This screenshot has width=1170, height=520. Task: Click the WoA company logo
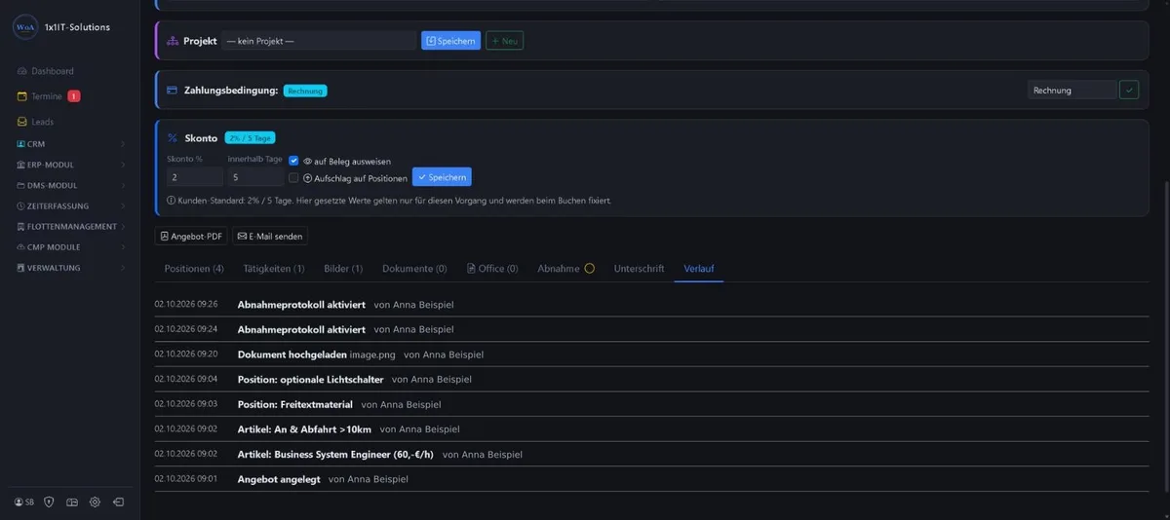click(x=24, y=27)
